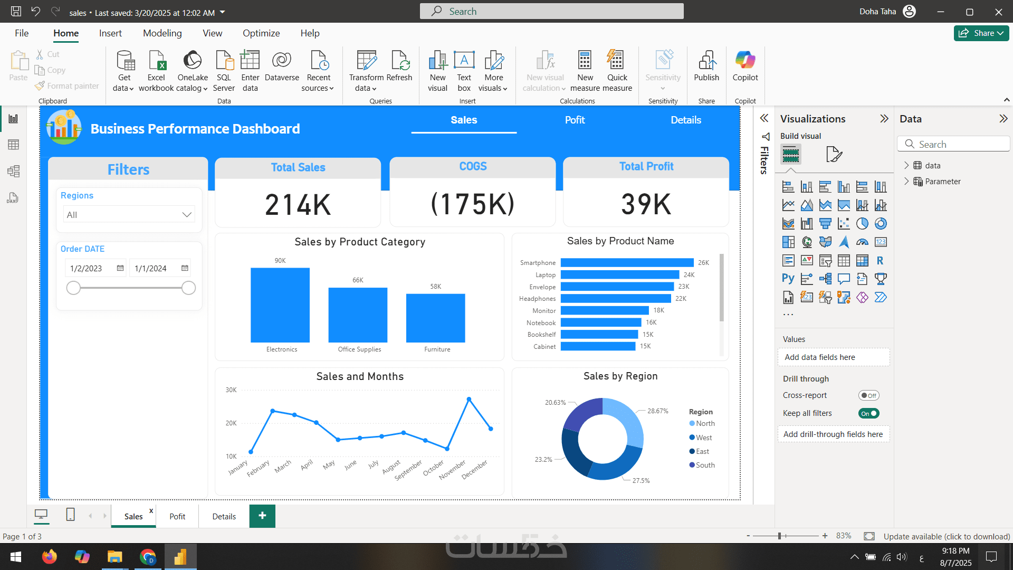Viewport: 1013px width, 570px height.
Task: Select the pie chart visualization icon
Action: 862,224
